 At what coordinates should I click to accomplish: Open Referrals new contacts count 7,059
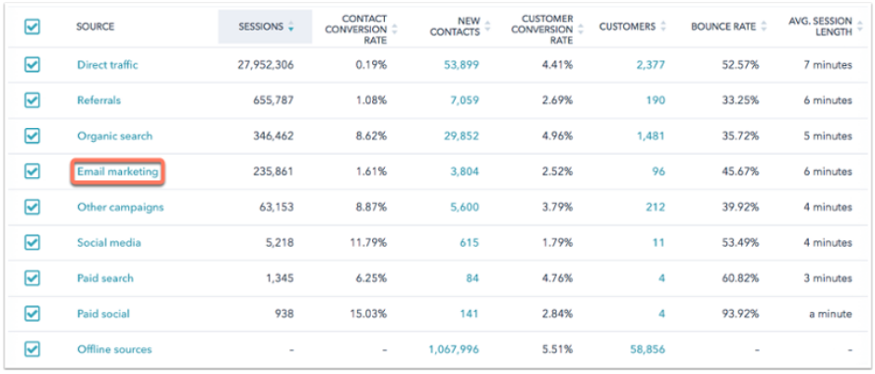click(463, 100)
